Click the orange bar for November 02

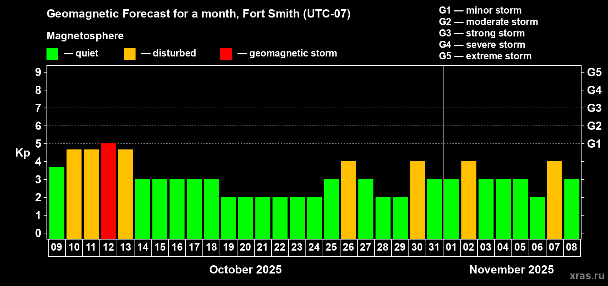point(469,200)
